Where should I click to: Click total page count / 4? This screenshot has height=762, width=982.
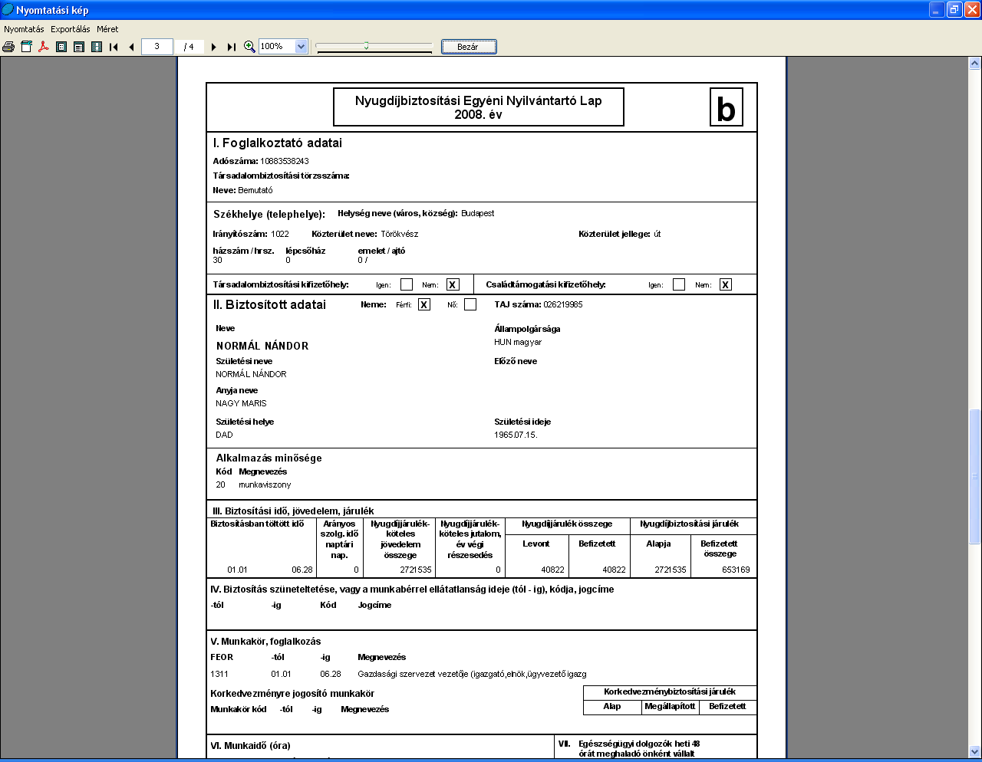click(x=189, y=47)
